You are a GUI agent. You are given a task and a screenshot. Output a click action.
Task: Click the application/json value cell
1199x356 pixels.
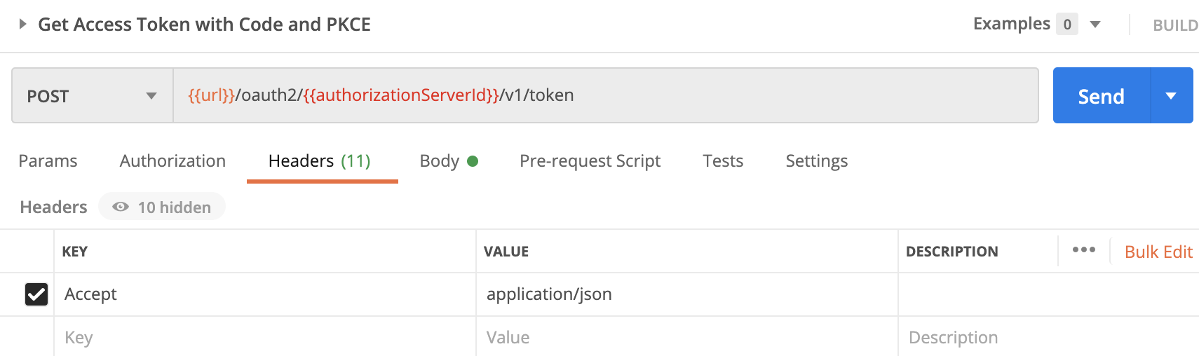(687, 294)
